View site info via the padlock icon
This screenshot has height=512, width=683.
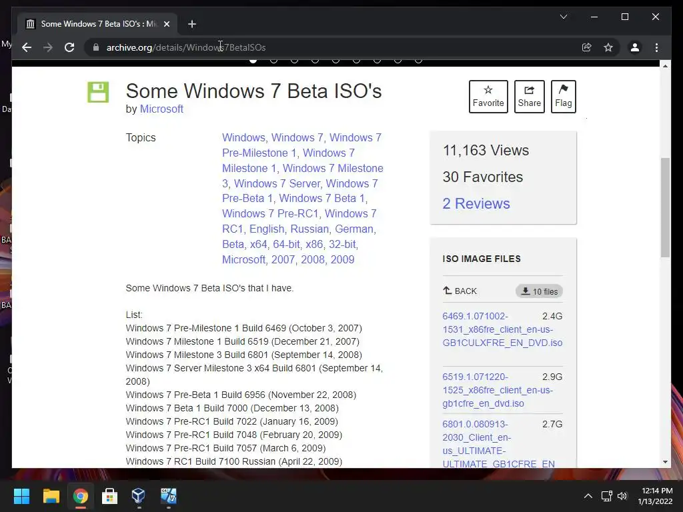click(x=96, y=47)
